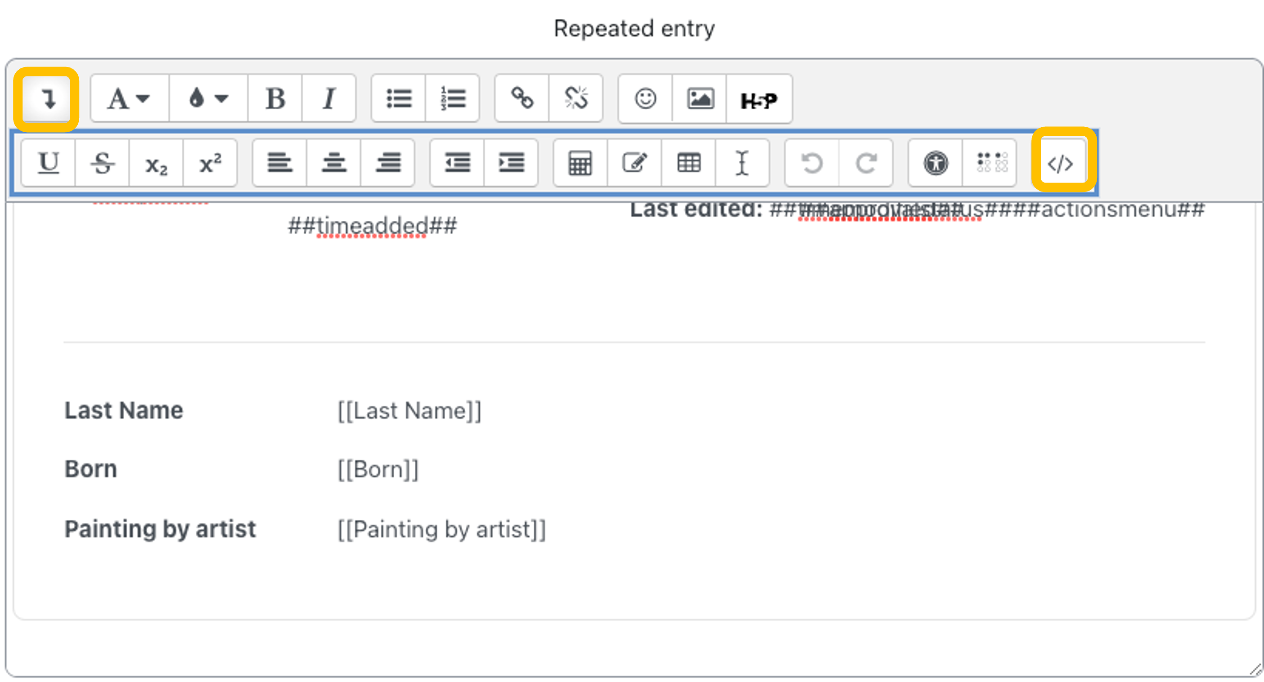Open the equation editor calculator icon
Screen dimensions: 1264x682
pos(580,163)
